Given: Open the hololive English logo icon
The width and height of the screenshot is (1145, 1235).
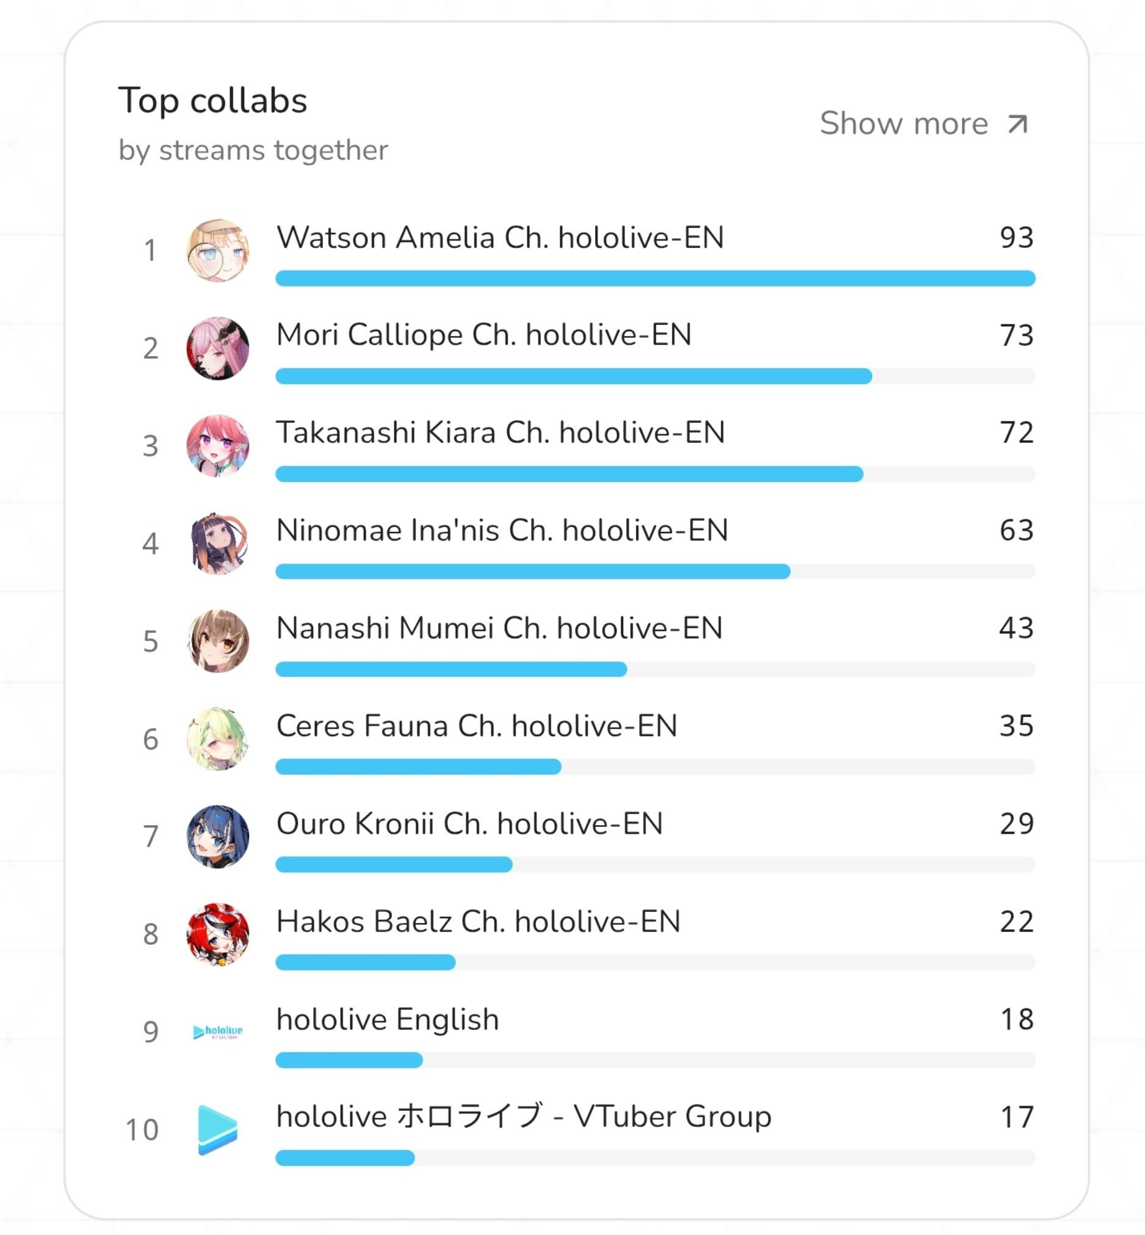Looking at the screenshot, I should coord(217,1032).
